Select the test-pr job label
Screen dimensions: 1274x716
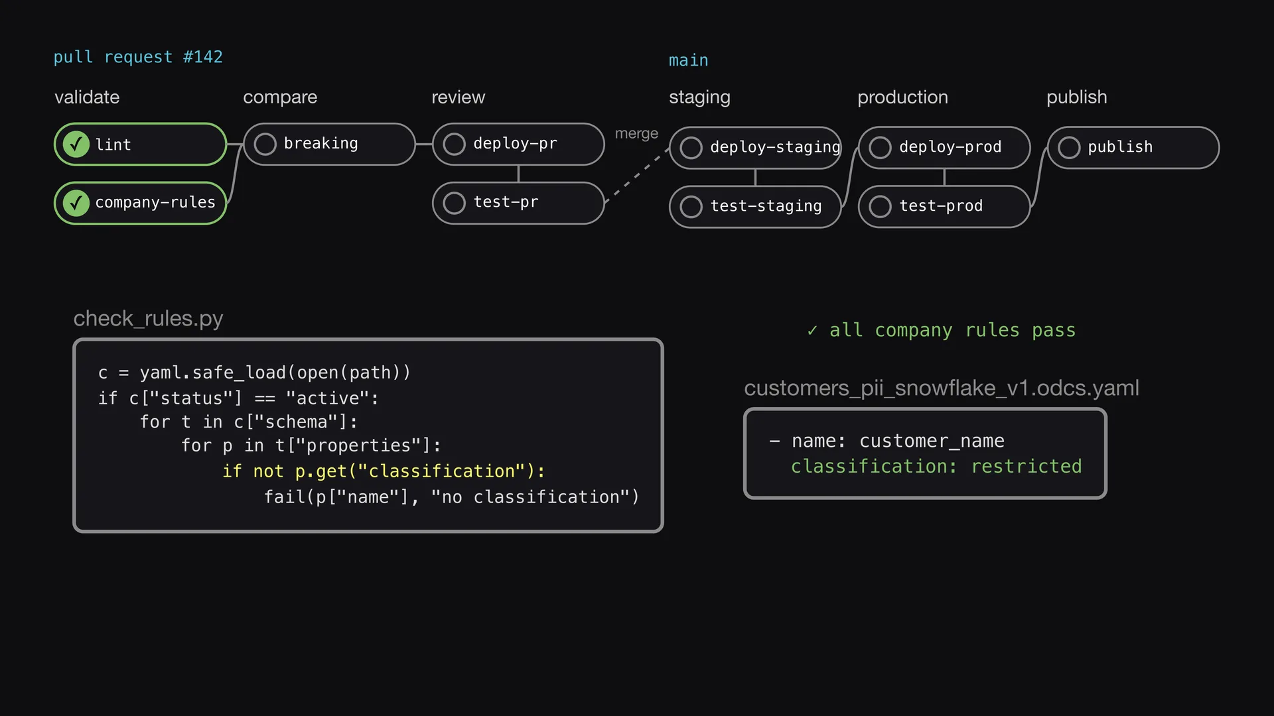pos(506,202)
